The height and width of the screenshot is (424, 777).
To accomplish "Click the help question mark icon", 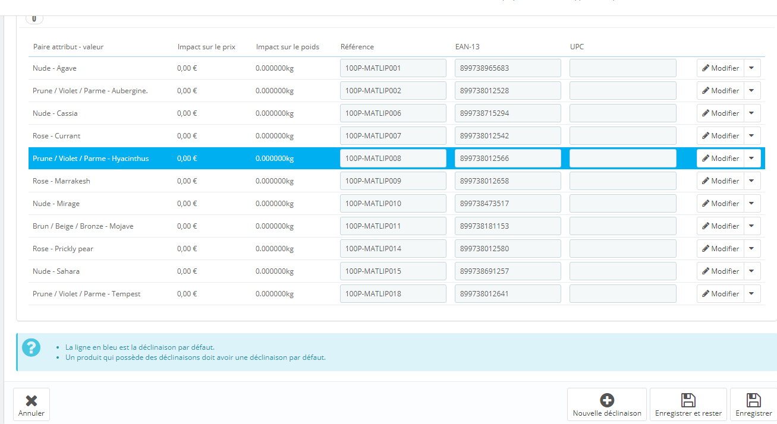I will pos(31,348).
